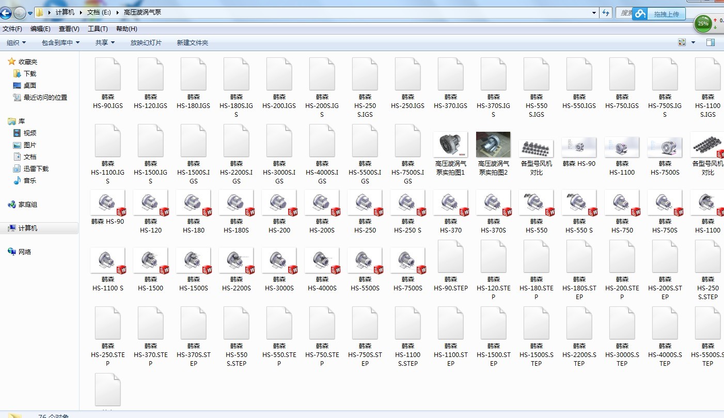
Task: Select SolidWorks part 韩森 HS-250
Action: [365, 212]
